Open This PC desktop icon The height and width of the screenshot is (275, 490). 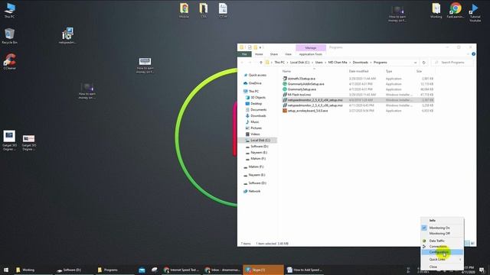[10, 11]
